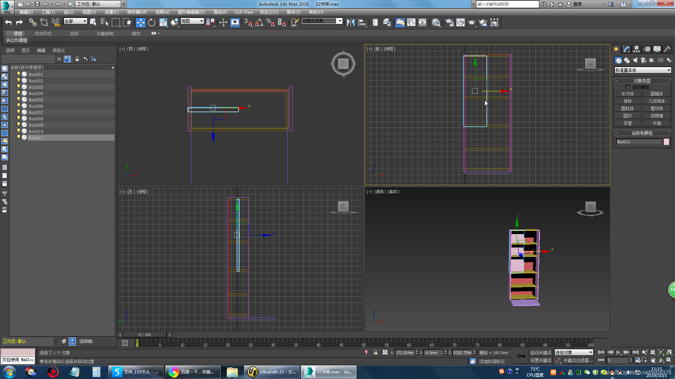Viewport: 675px width, 379px height.
Task: Click the pink object color swatch
Action: [666, 142]
